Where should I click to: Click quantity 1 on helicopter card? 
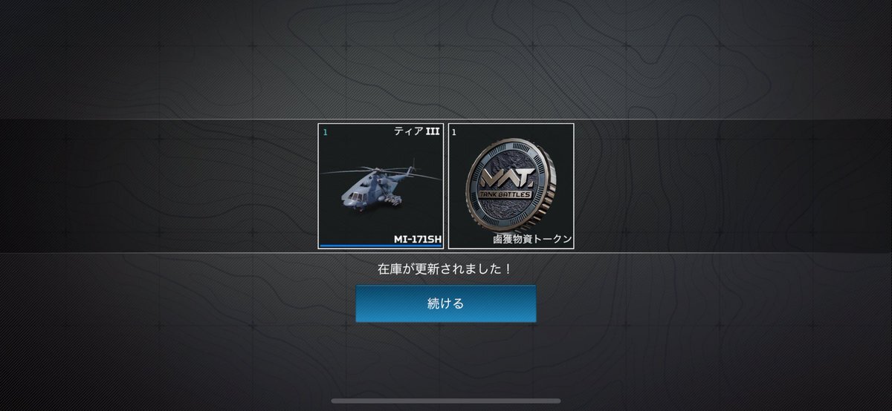coord(325,132)
